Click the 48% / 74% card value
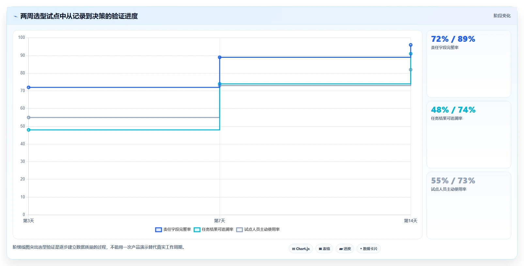524x266 pixels. 453,110
